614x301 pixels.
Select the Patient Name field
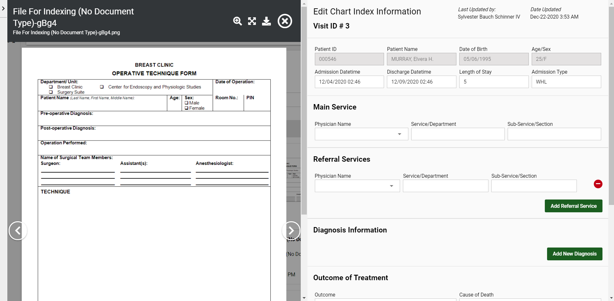pyautogui.click(x=422, y=59)
